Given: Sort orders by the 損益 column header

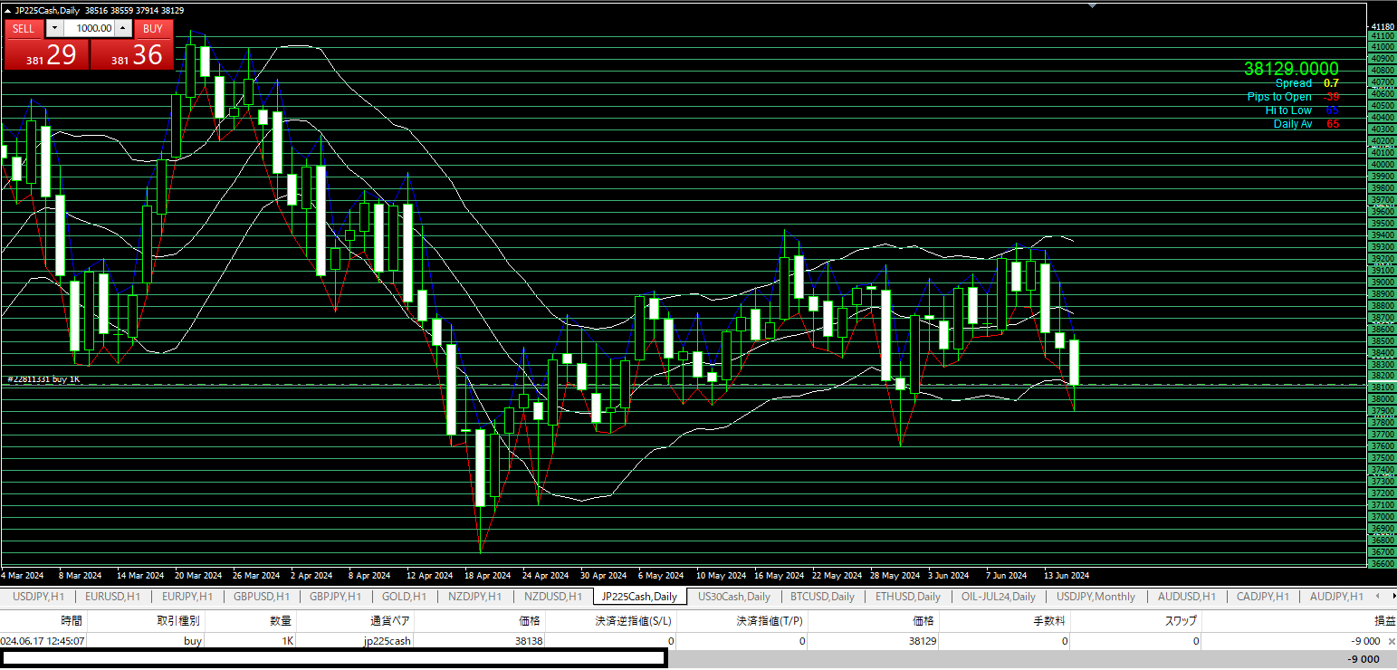Looking at the screenshot, I should click(x=1384, y=621).
